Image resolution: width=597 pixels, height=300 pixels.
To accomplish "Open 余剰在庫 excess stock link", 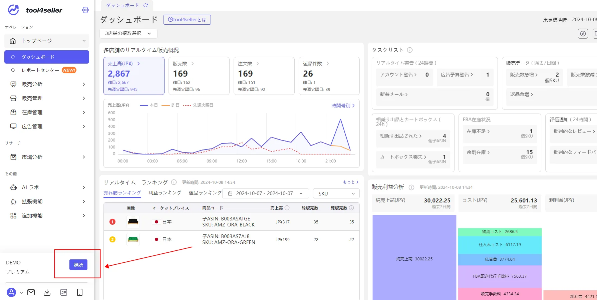I will tap(478, 152).
